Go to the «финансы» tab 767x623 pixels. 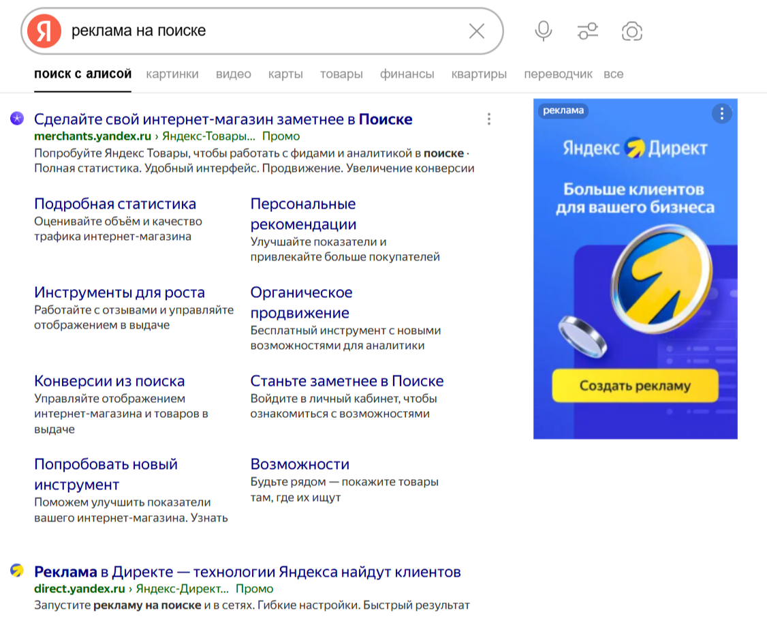coord(407,74)
